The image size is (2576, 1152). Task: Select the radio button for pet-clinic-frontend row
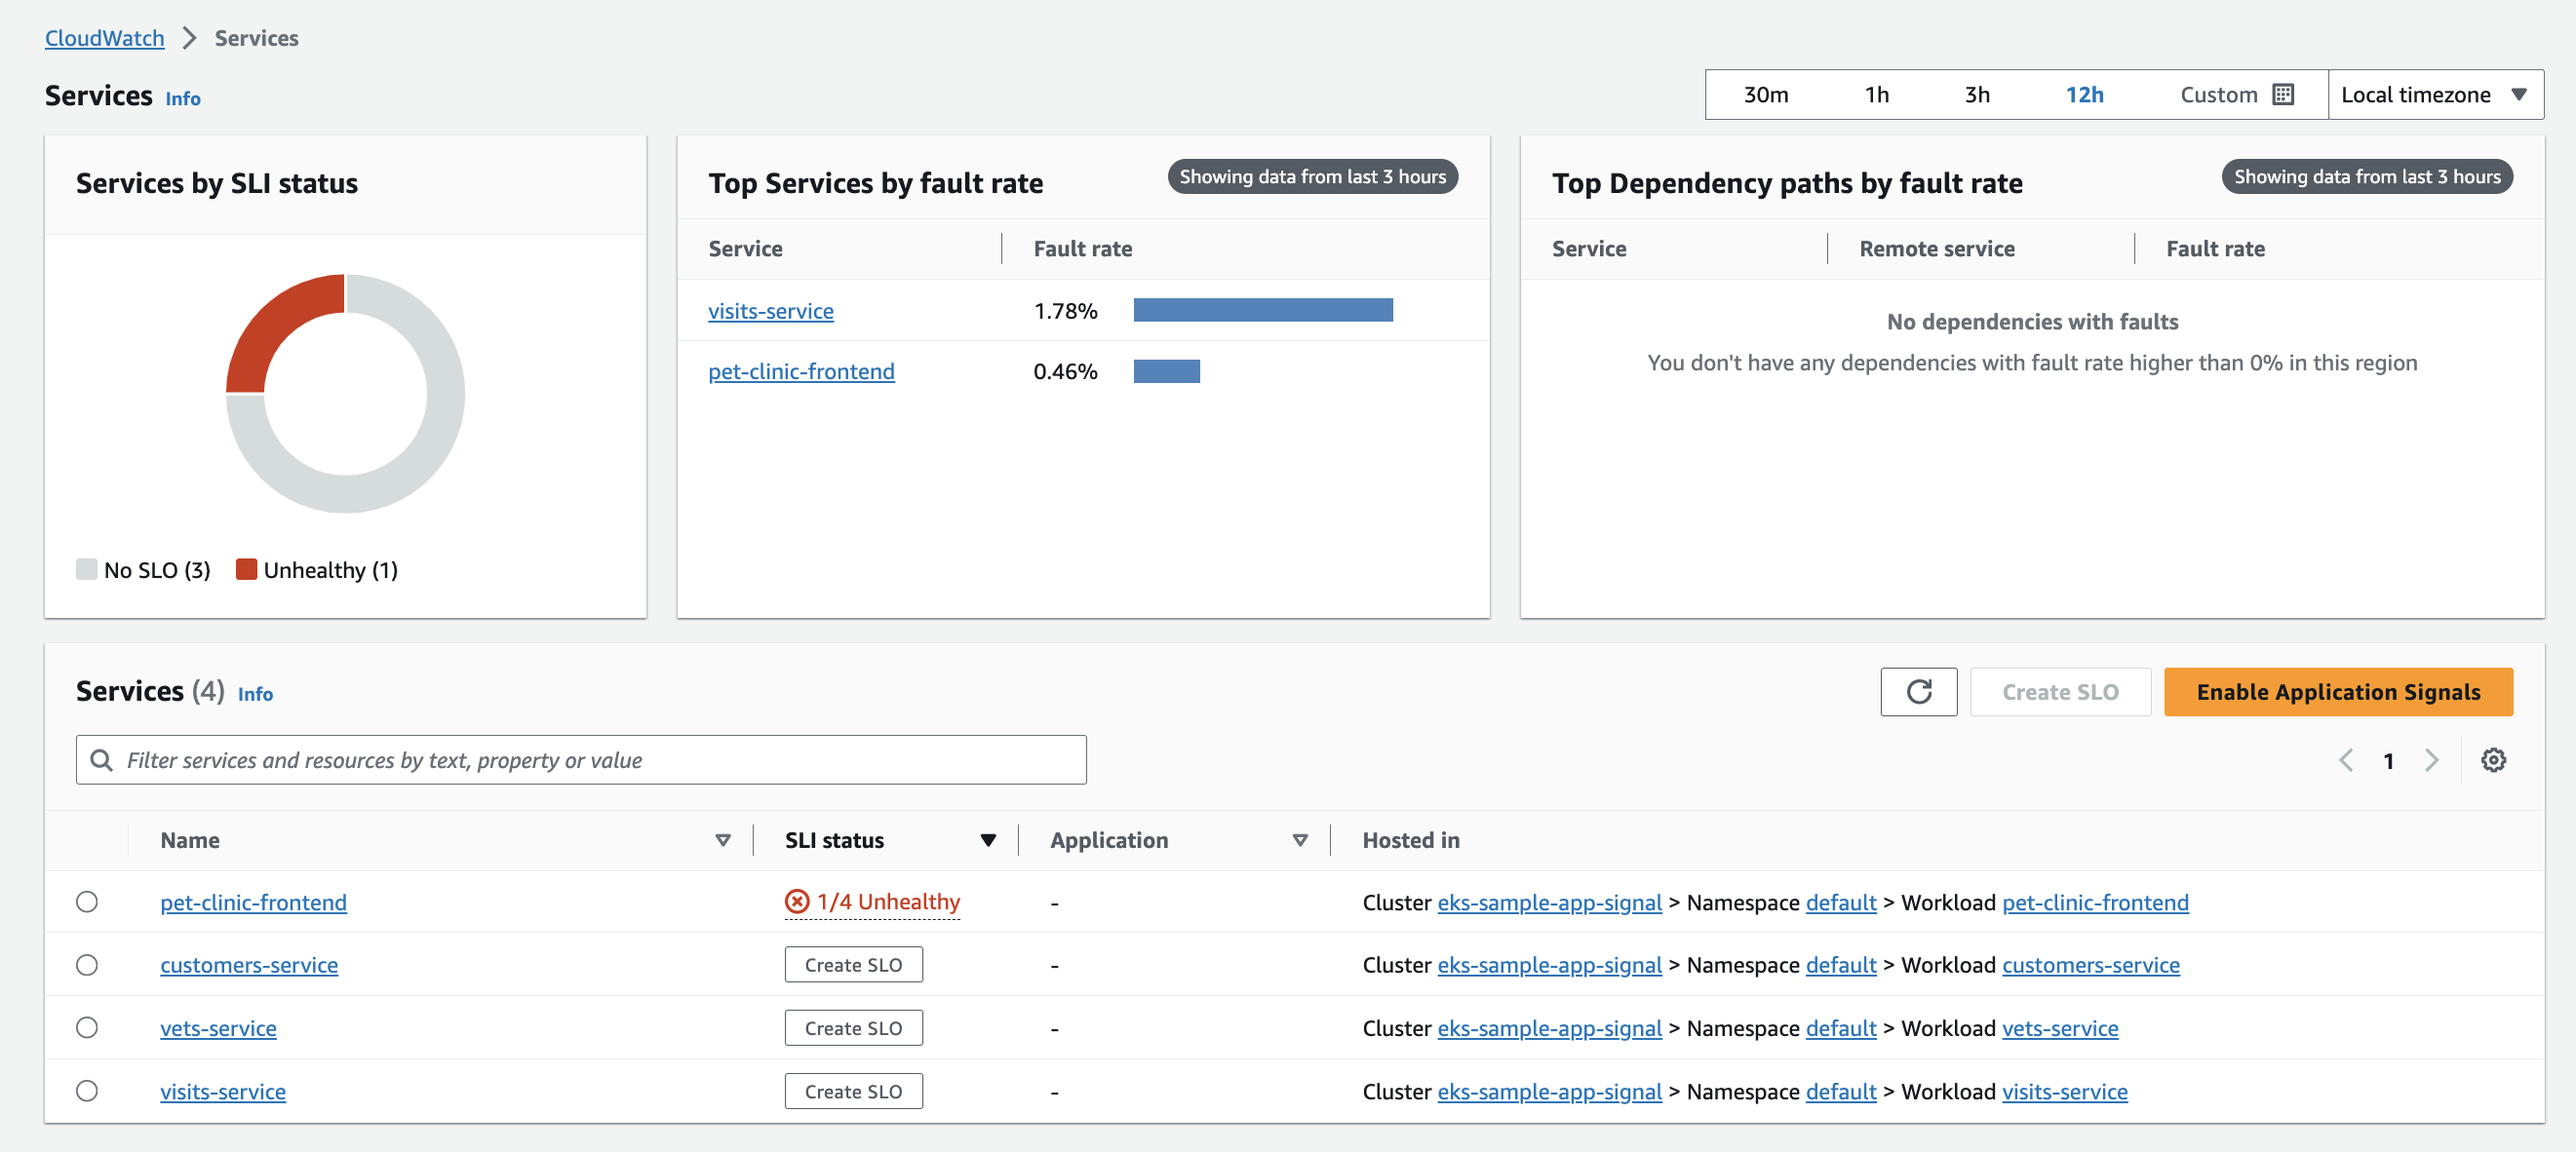click(x=91, y=901)
